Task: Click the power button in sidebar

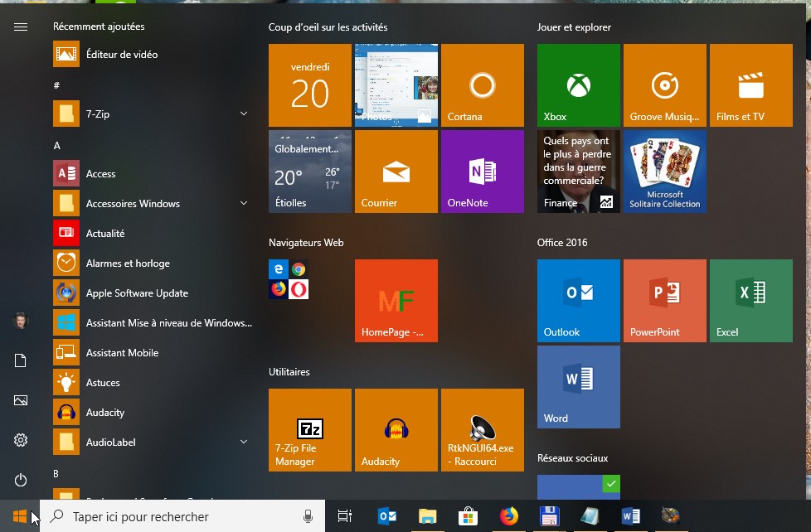Action: (x=21, y=481)
